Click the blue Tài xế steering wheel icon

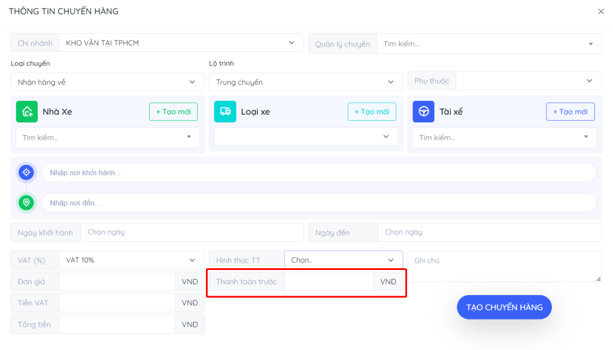tap(423, 112)
